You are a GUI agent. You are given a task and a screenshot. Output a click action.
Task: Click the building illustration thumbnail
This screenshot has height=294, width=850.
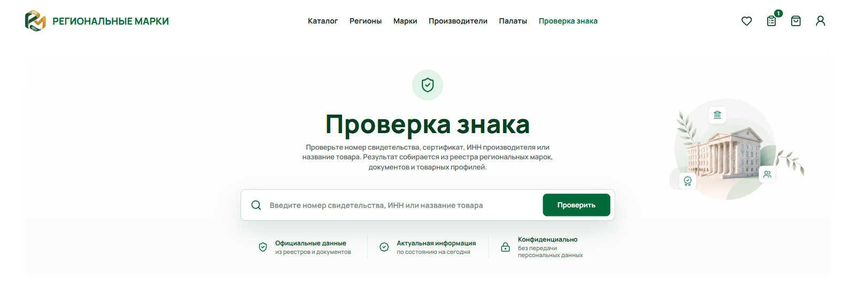737,150
